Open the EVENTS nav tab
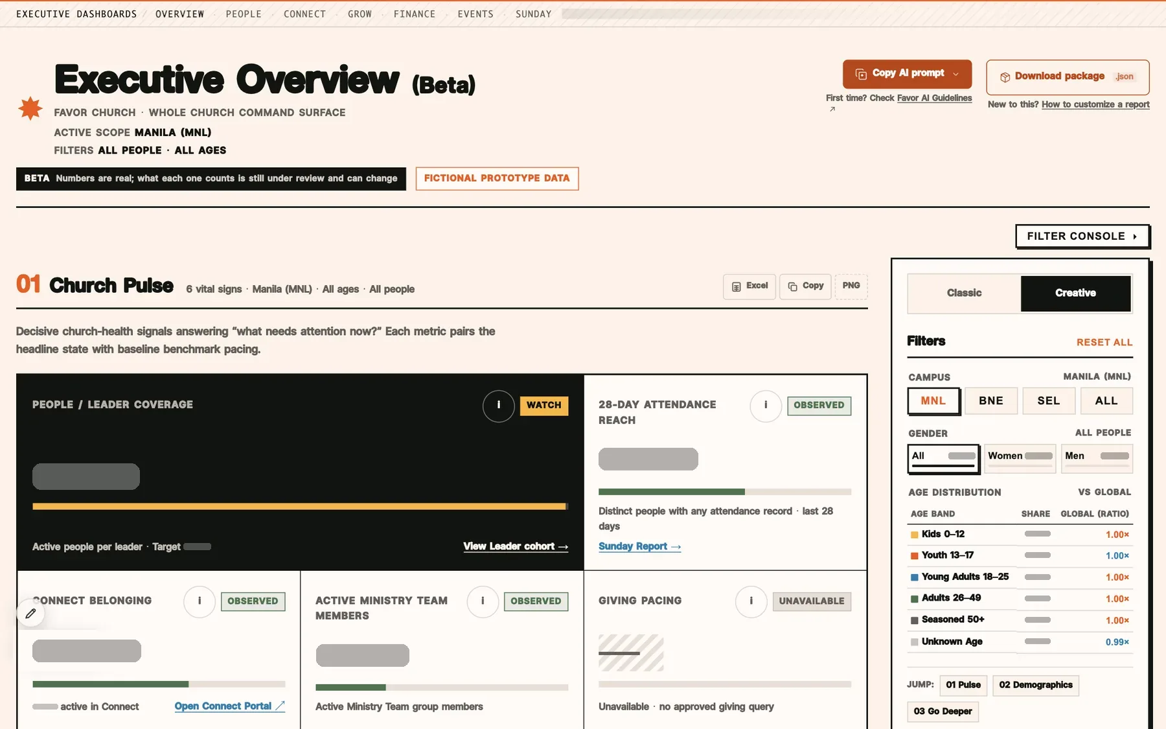The height and width of the screenshot is (729, 1166). click(475, 14)
